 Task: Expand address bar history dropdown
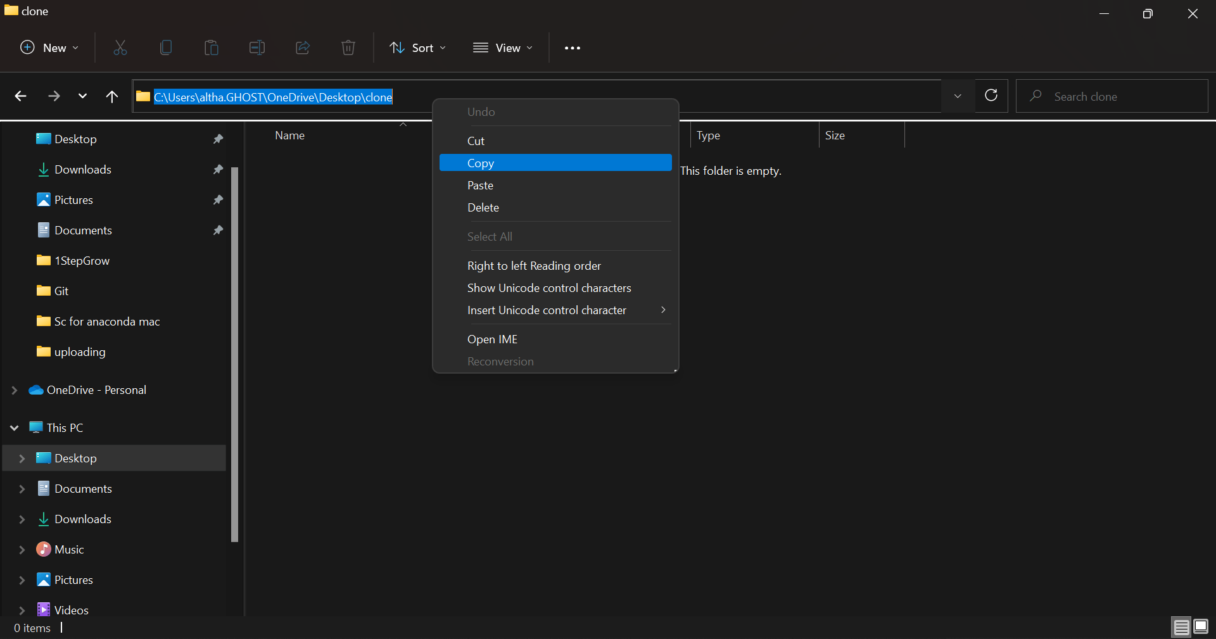958,96
